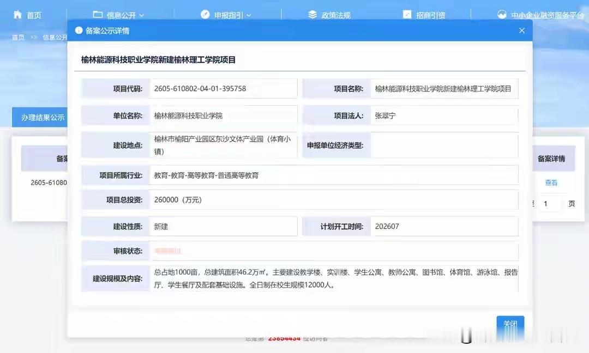Viewport: 589px width, 353px height.
Task: Open the 政策法规 menu item
Action: (336, 15)
